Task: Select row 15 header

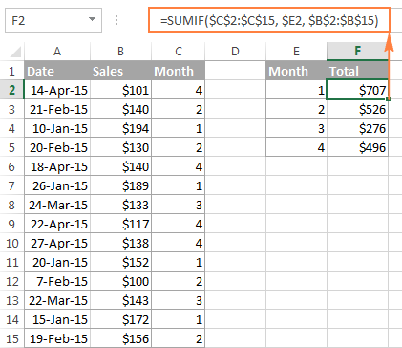Action: point(11,338)
